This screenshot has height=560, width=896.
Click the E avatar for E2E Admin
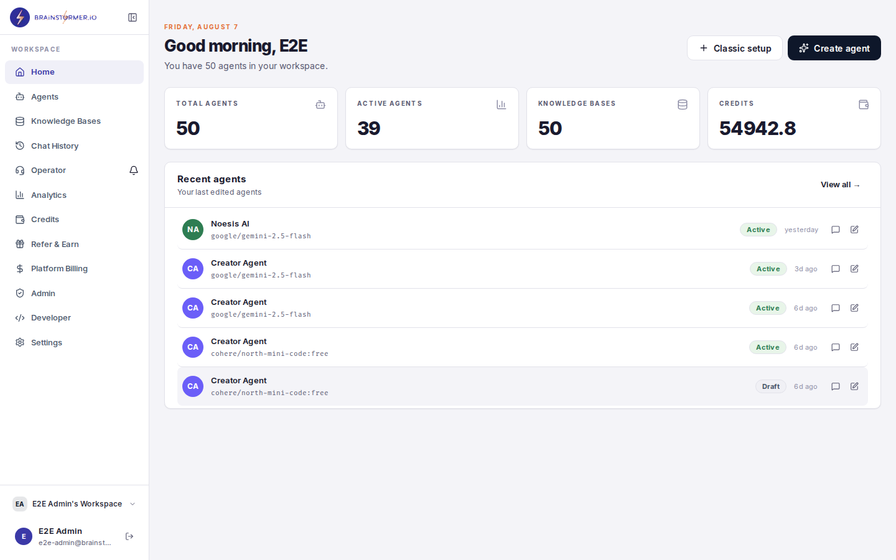(24, 536)
